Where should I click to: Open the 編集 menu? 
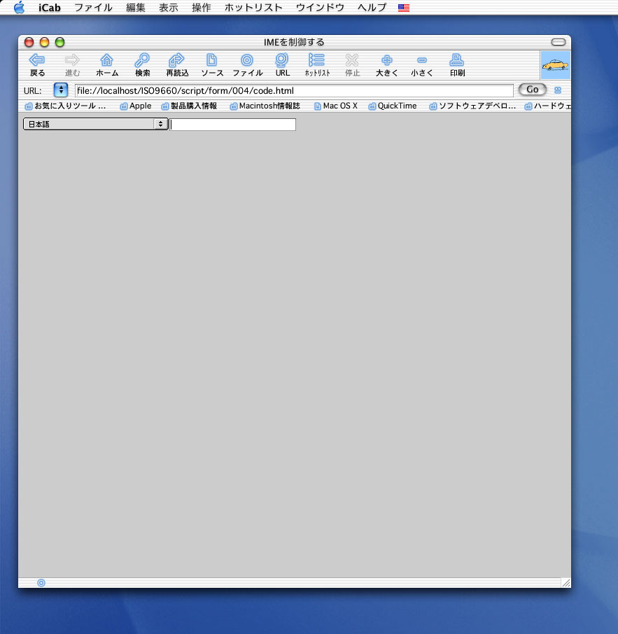tap(136, 8)
